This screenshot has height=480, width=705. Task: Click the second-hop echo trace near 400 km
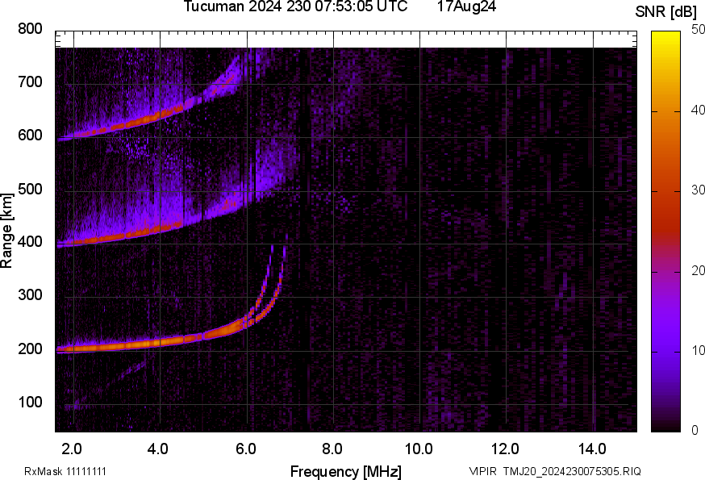pos(129,234)
